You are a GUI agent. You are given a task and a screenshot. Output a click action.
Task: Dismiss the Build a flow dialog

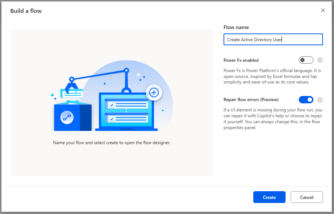click(323, 10)
